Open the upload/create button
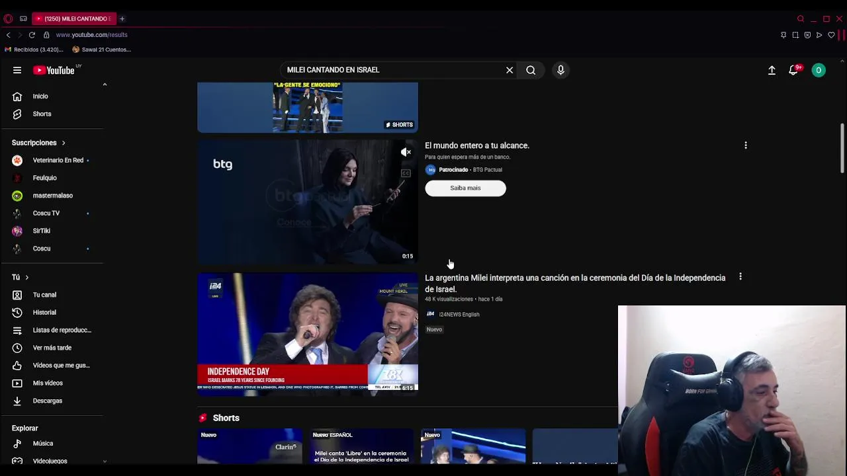 [x=772, y=70]
